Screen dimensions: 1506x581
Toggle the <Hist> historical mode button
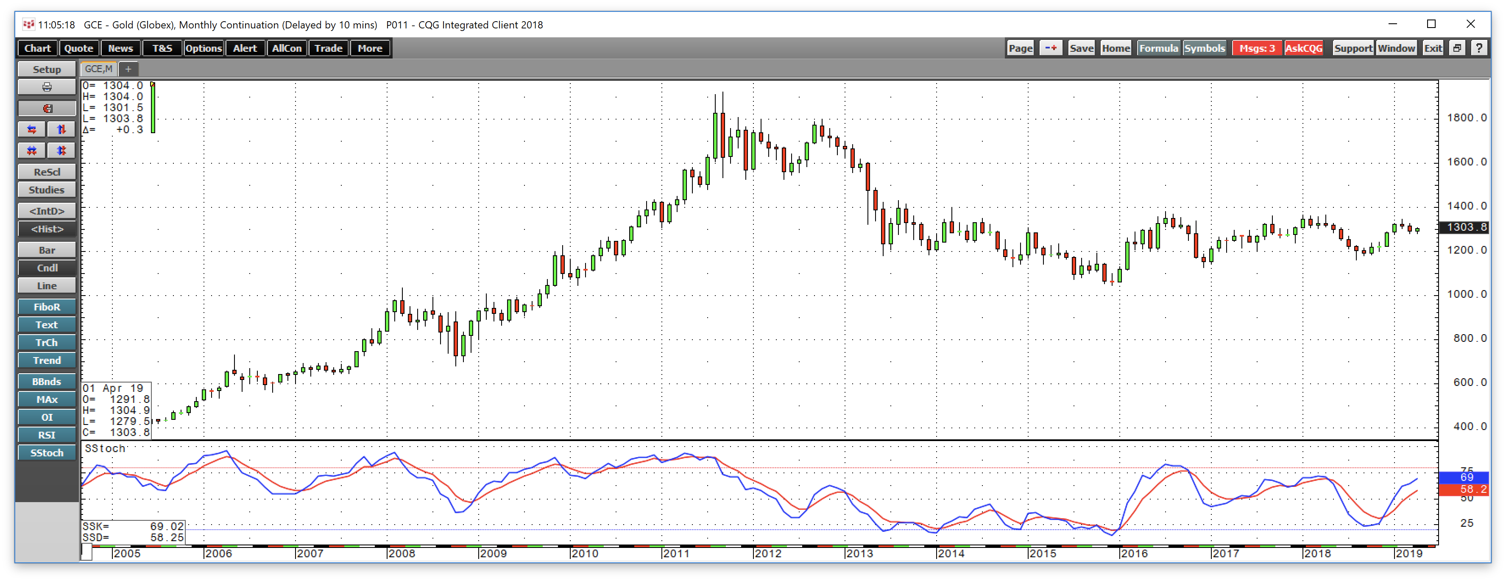point(47,229)
